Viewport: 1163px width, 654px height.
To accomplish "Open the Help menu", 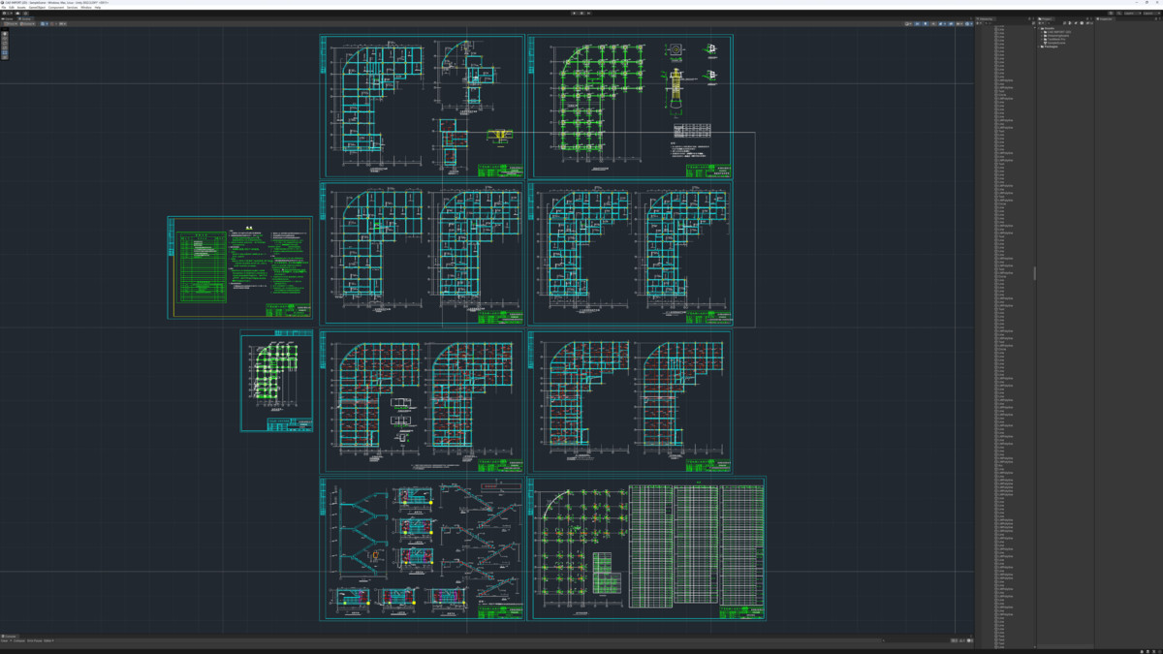I will point(96,8).
